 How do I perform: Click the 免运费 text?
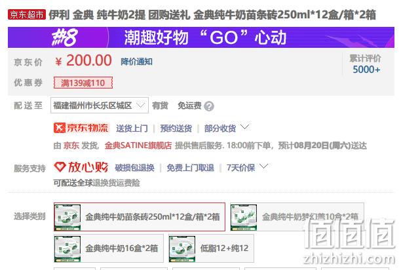tap(189, 106)
